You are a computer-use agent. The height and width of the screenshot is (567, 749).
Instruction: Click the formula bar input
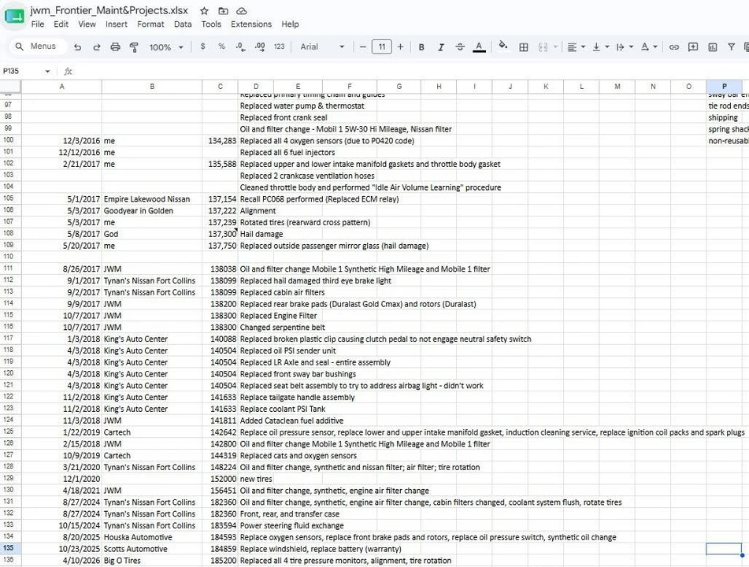pyautogui.click(x=411, y=71)
